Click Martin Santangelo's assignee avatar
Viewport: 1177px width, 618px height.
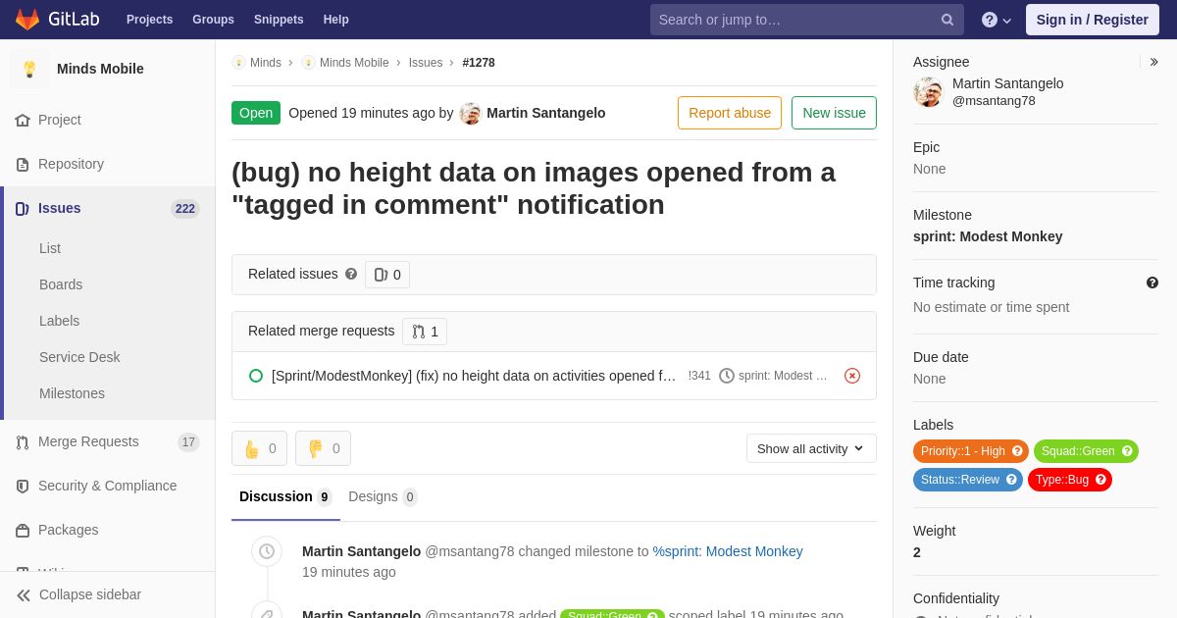[928, 92]
